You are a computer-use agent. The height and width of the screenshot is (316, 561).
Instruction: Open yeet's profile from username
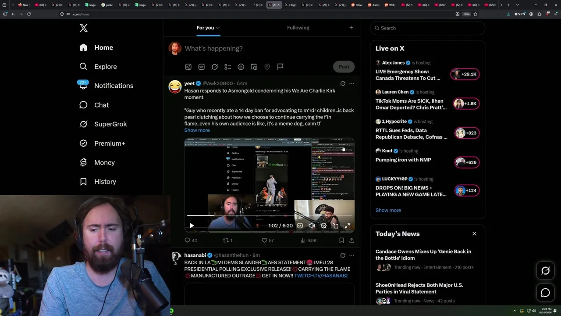(189, 83)
